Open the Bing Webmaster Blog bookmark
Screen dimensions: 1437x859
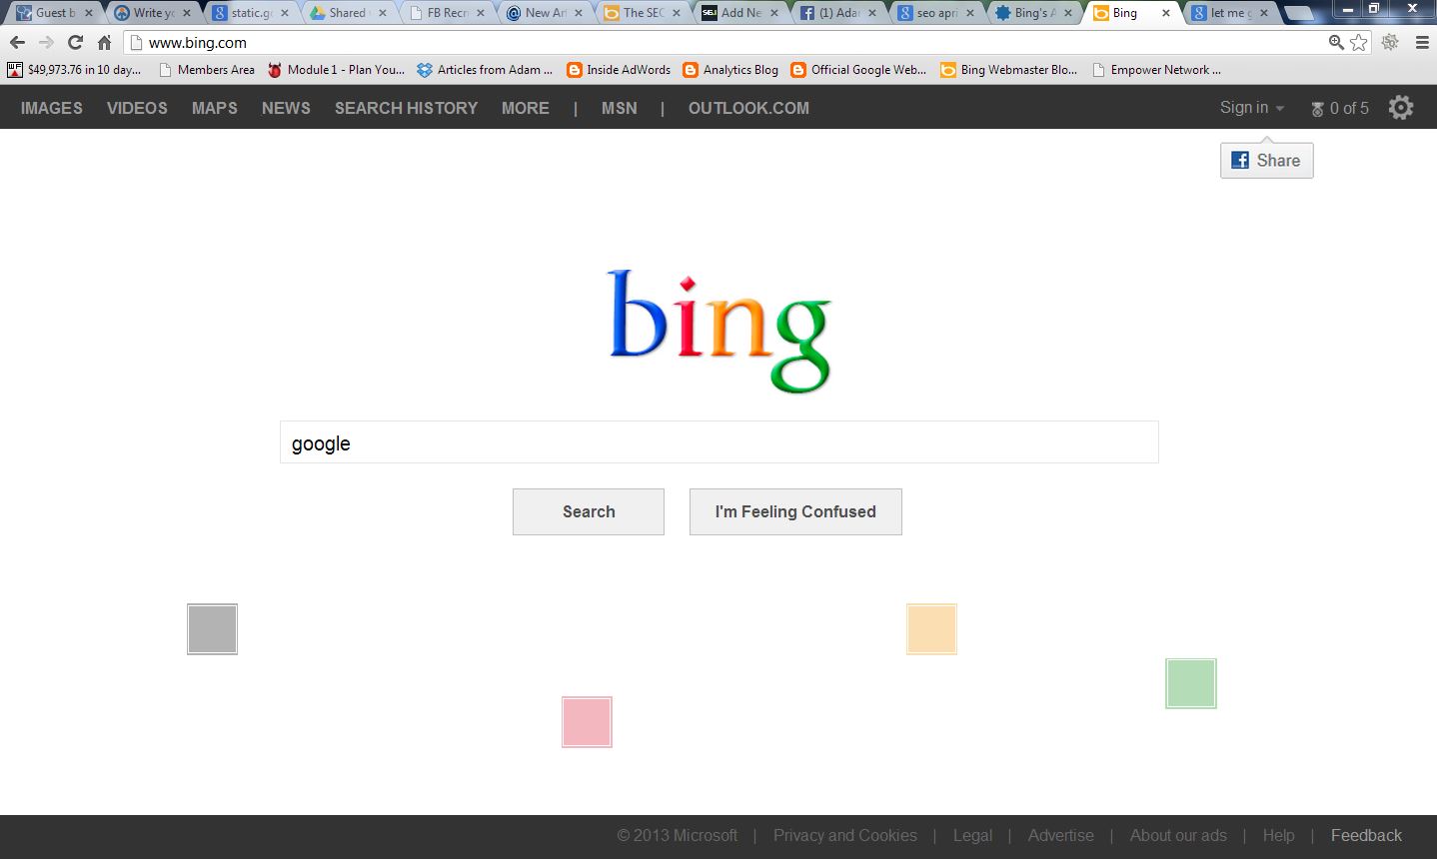[x=1009, y=70]
